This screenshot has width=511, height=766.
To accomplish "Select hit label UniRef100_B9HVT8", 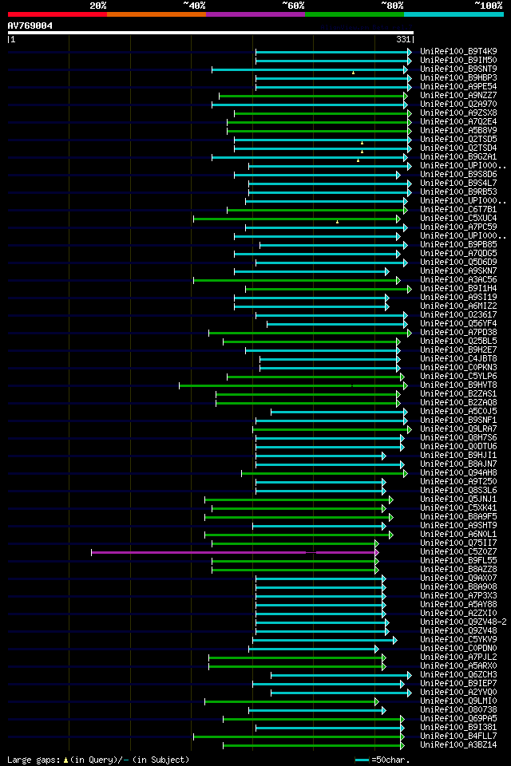I will click(x=458, y=385).
